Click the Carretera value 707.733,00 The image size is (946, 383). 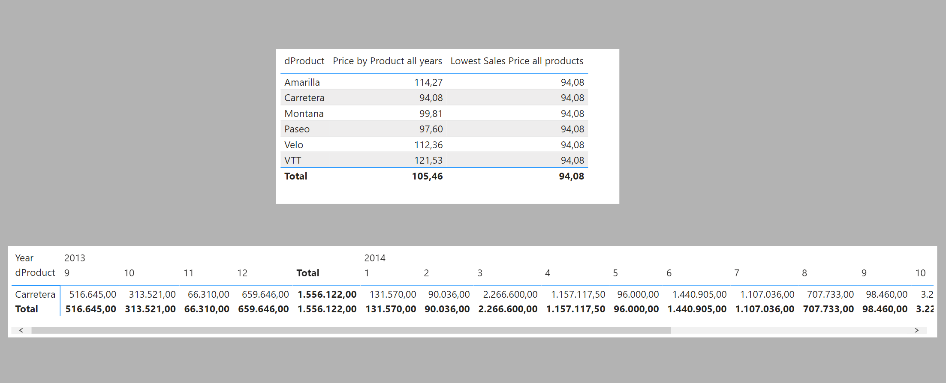[x=830, y=294]
